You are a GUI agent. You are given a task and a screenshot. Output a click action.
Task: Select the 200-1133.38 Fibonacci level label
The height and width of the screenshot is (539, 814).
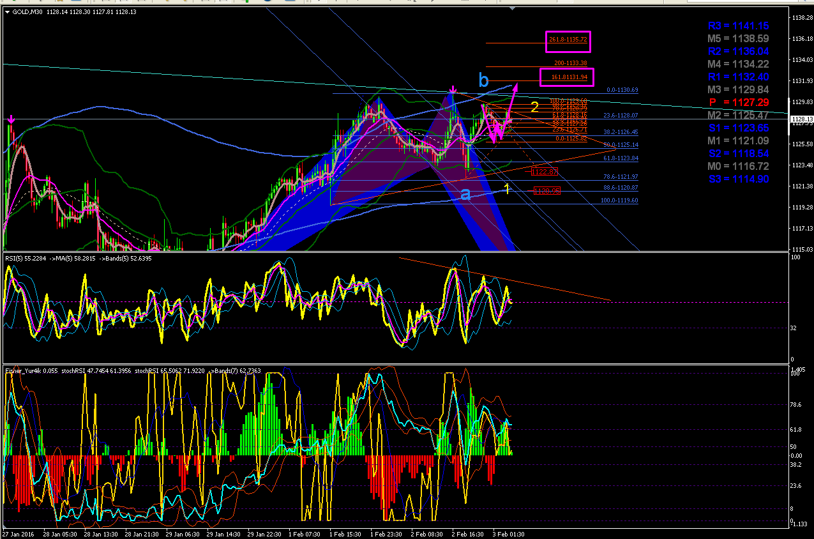(571, 63)
